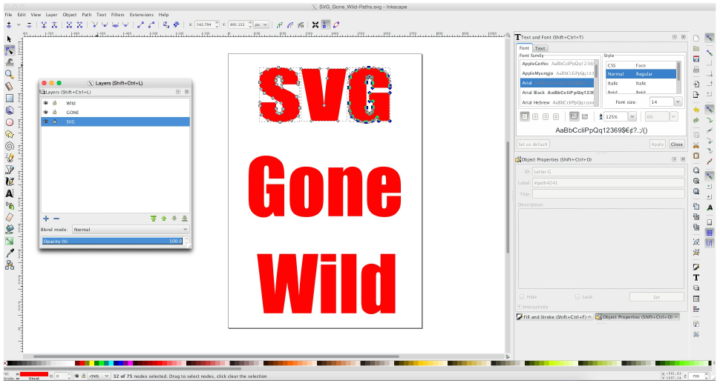
Task: Select the Gradient tool
Action: click(9, 241)
